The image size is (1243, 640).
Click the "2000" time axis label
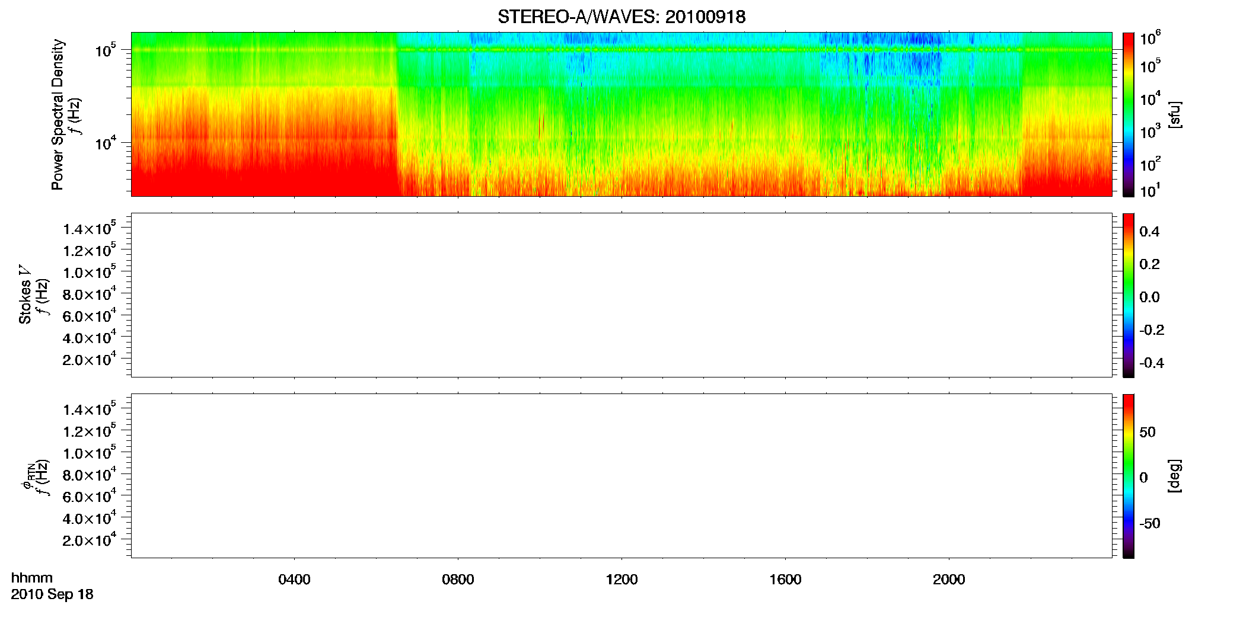tap(949, 580)
